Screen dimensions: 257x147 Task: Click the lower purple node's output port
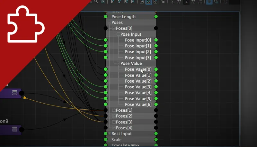point(22,130)
